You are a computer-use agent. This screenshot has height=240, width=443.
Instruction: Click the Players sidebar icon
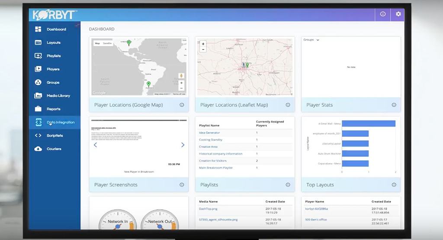click(x=38, y=69)
